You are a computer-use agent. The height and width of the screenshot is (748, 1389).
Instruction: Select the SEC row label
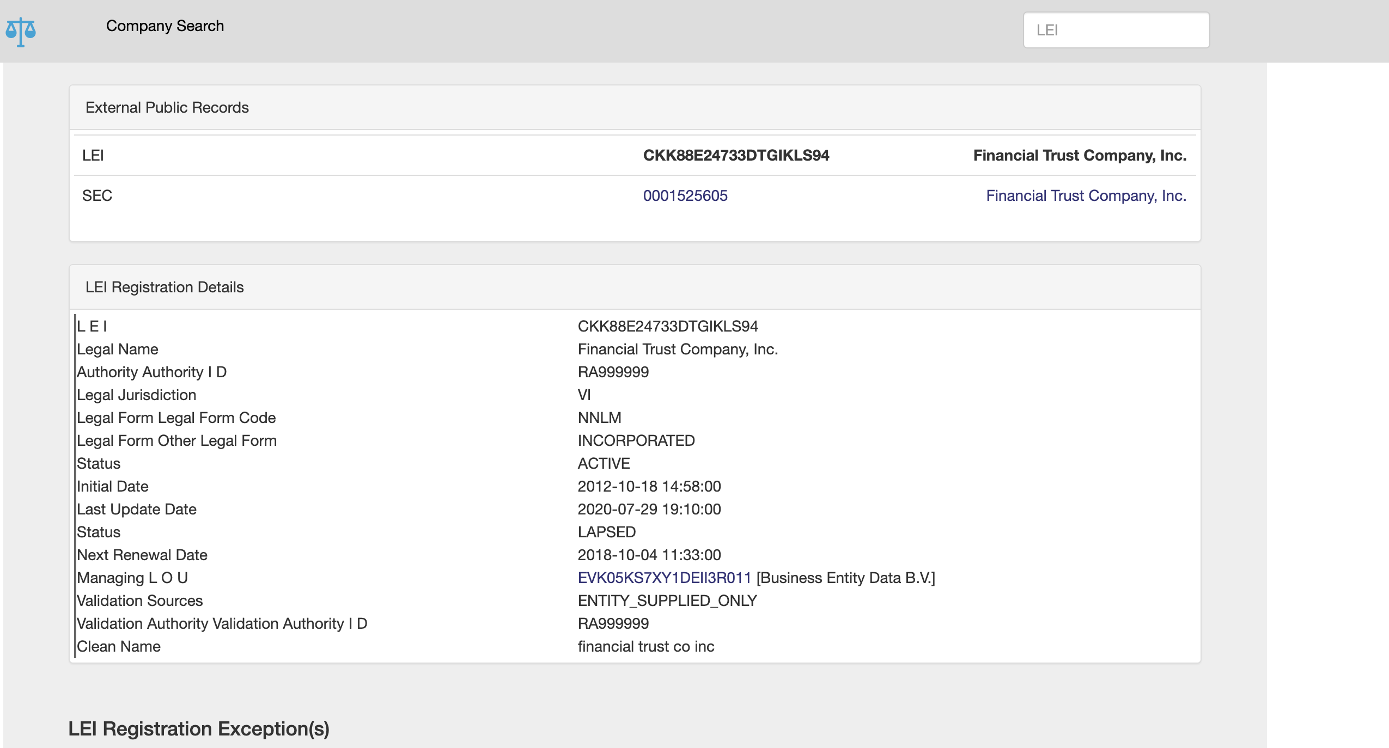coord(97,195)
